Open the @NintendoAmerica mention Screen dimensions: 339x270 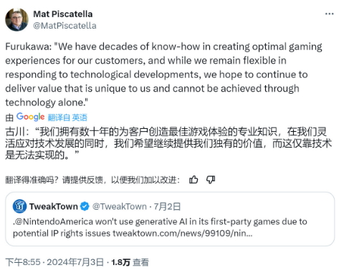(x=54, y=222)
